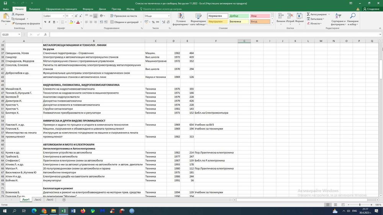Screen dimensions: 383x215
Task: Toggle italic formatting (К)
Action: 49,22
